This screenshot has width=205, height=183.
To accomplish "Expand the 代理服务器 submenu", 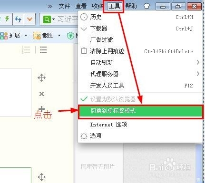I will pos(140,74).
